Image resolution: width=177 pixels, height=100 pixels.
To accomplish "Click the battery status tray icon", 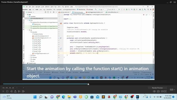I will (161, 97).
